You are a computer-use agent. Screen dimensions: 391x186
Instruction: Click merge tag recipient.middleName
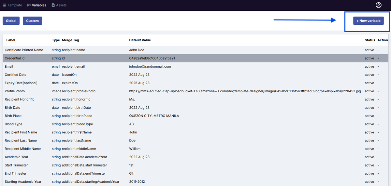pos(79,149)
